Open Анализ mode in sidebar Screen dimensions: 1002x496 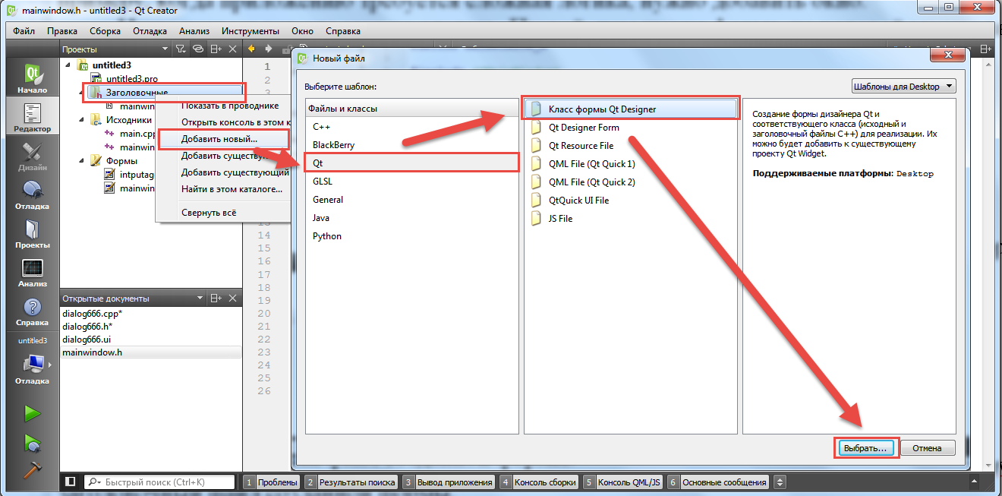click(33, 273)
